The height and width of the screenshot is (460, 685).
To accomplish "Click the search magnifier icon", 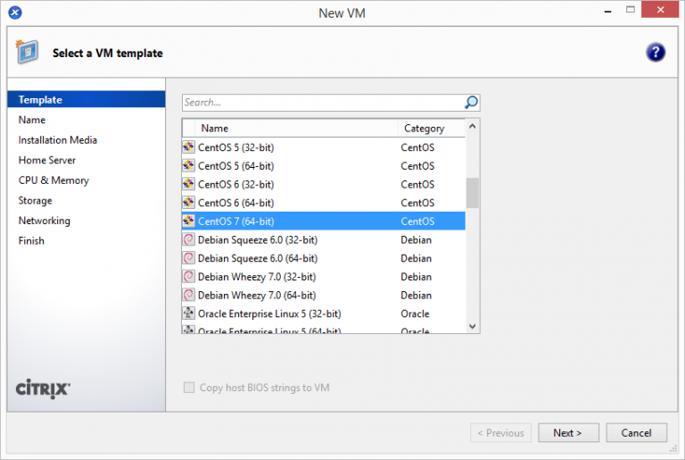I will coord(471,103).
